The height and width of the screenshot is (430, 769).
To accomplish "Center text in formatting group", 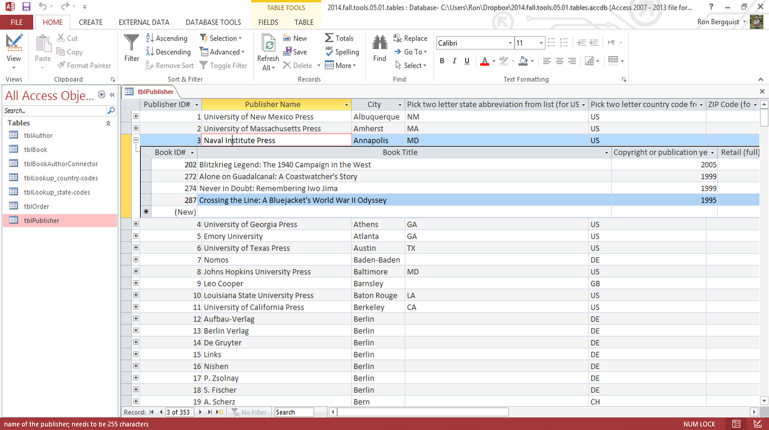I will [x=559, y=61].
